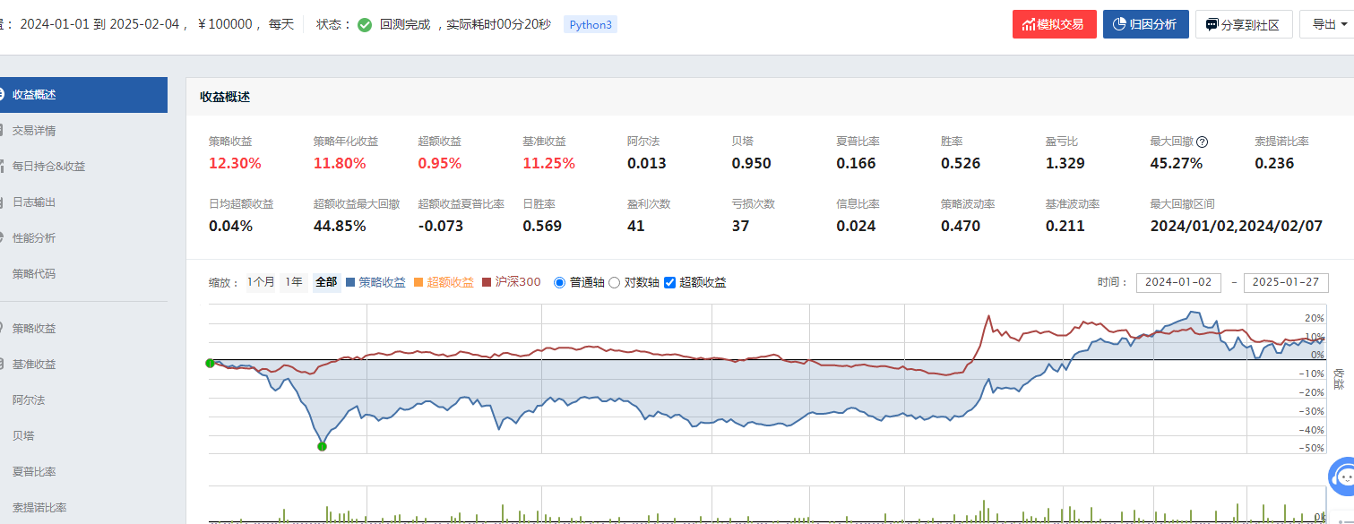Select the 对数轴 radio button
The height and width of the screenshot is (524, 1354).
coord(615,282)
